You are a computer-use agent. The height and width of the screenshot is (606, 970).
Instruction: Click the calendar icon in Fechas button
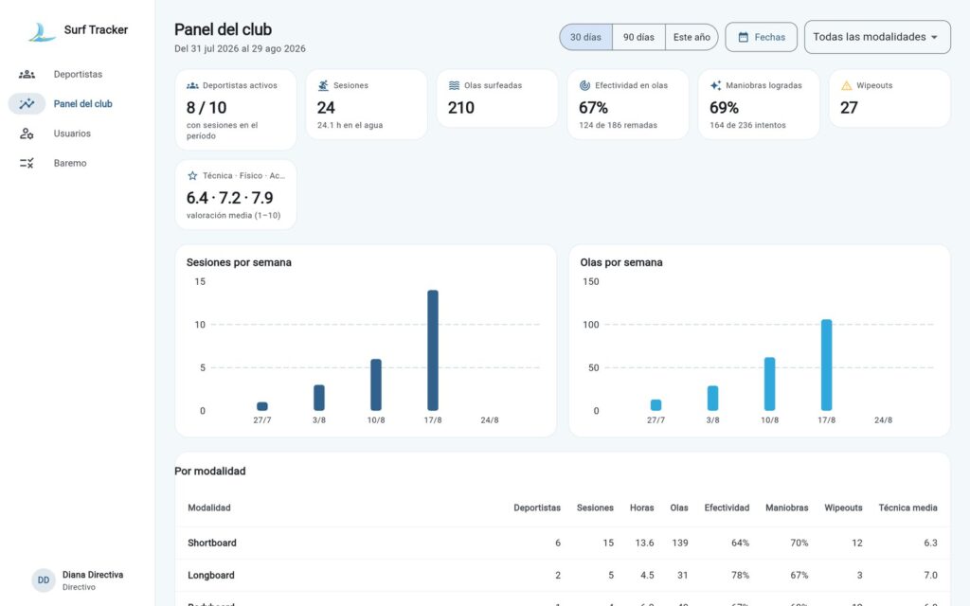tap(743, 37)
